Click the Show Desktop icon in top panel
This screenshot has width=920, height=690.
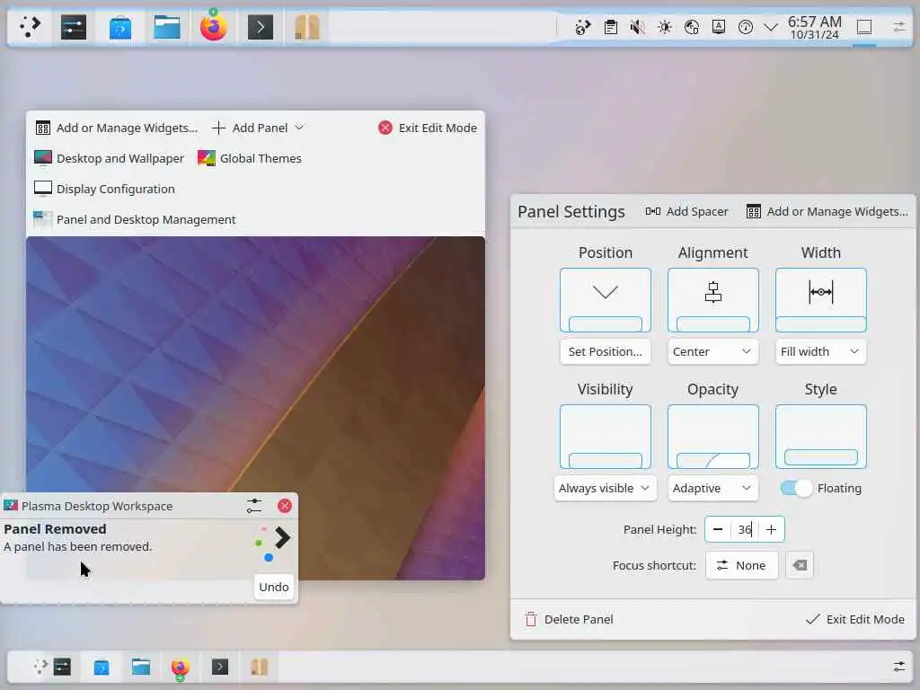pos(864,27)
